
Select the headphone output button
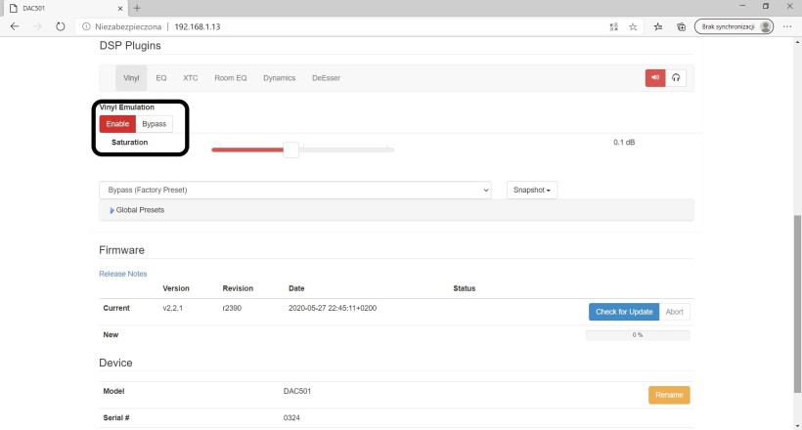click(676, 78)
